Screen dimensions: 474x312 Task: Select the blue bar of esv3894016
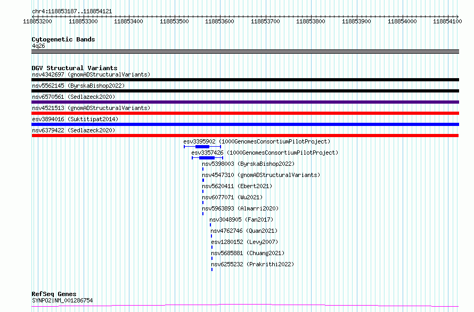point(245,124)
